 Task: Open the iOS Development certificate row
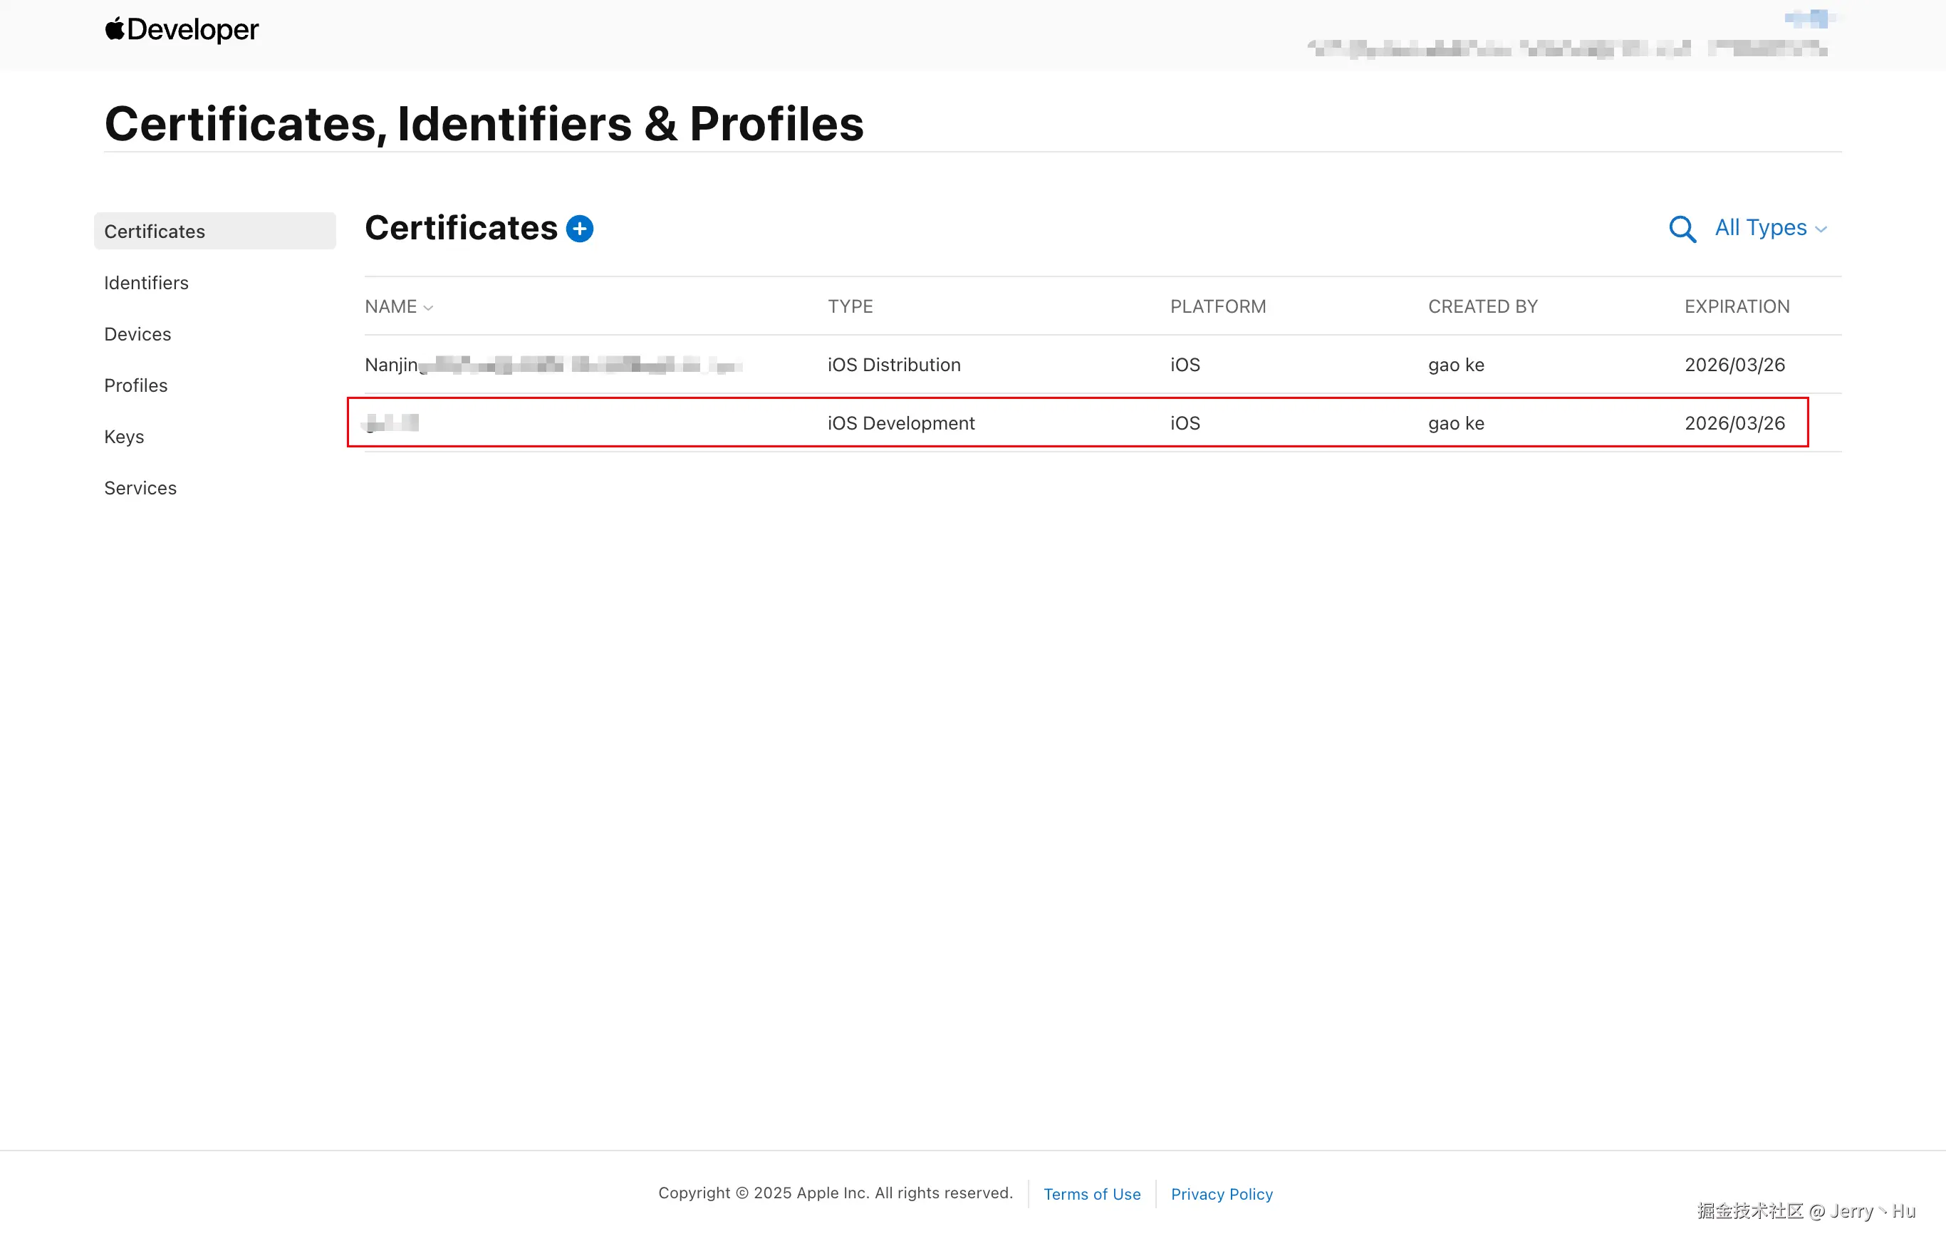[901, 423]
